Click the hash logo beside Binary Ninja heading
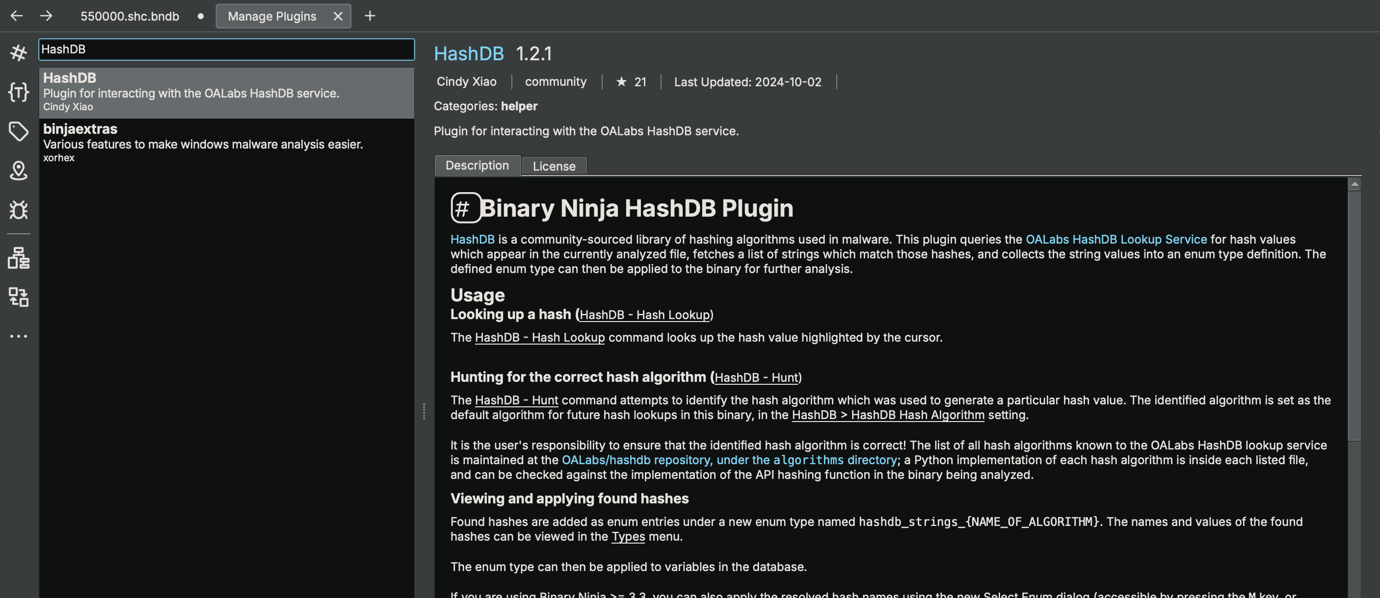This screenshot has width=1380, height=598. pyautogui.click(x=465, y=208)
